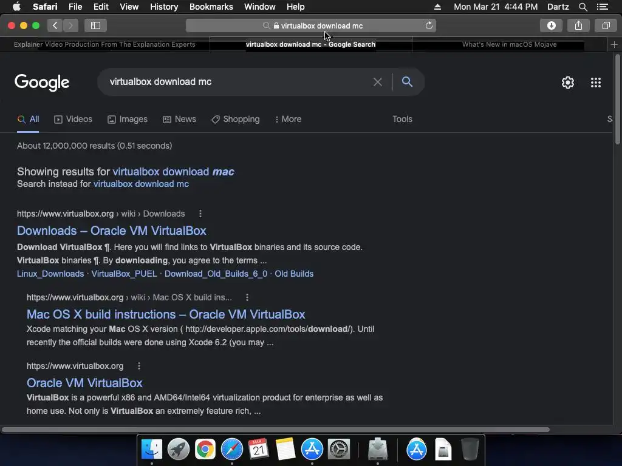Select the Images search filter
The width and height of the screenshot is (622, 466).
(x=128, y=120)
